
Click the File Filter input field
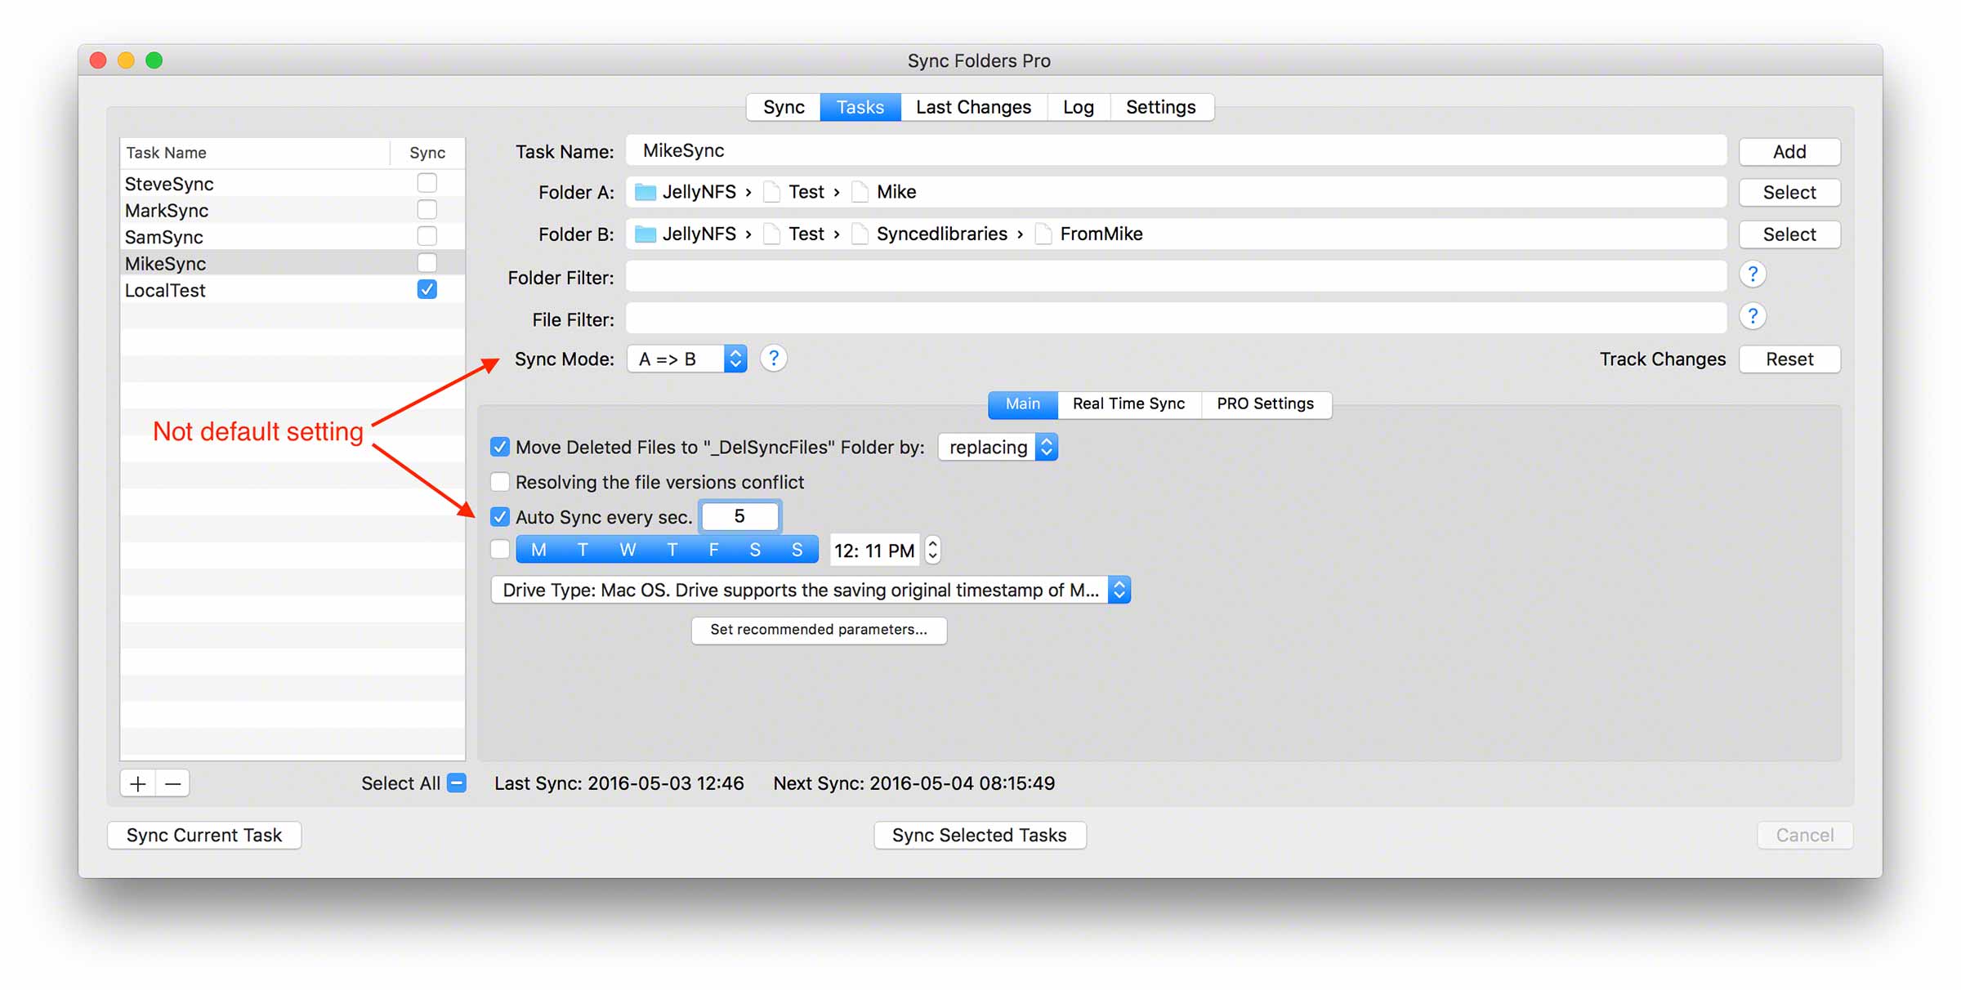pyautogui.click(x=1176, y=319)
